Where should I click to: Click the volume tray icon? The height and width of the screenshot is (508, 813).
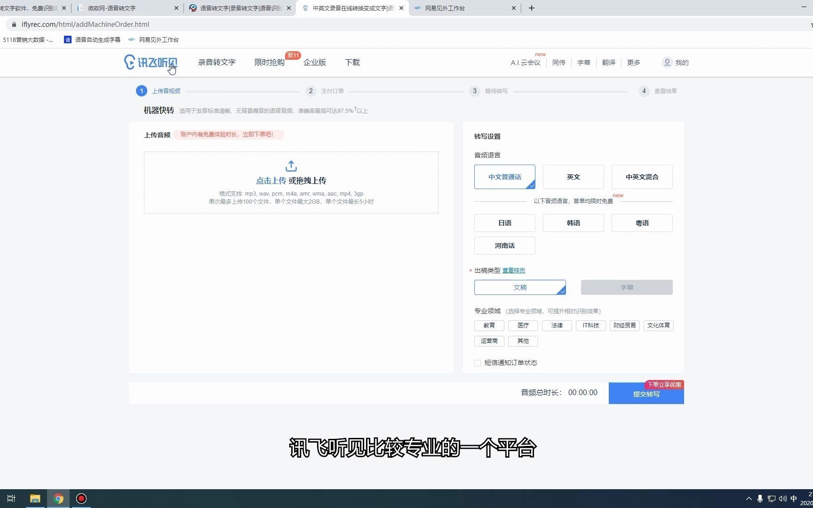point(783,499)
